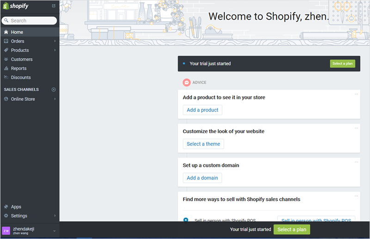Click the Select a theme button
The image size is (370, 239).
pos(203,144)
